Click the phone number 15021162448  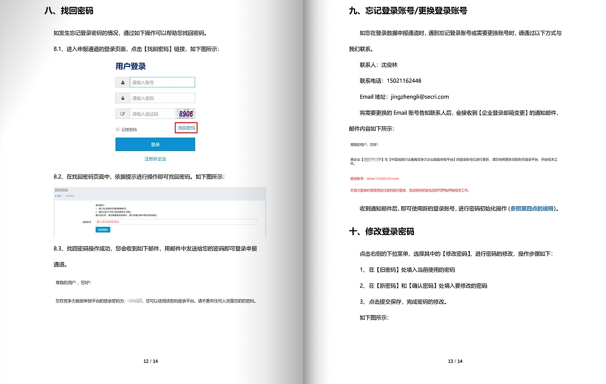tap(404, 80)
